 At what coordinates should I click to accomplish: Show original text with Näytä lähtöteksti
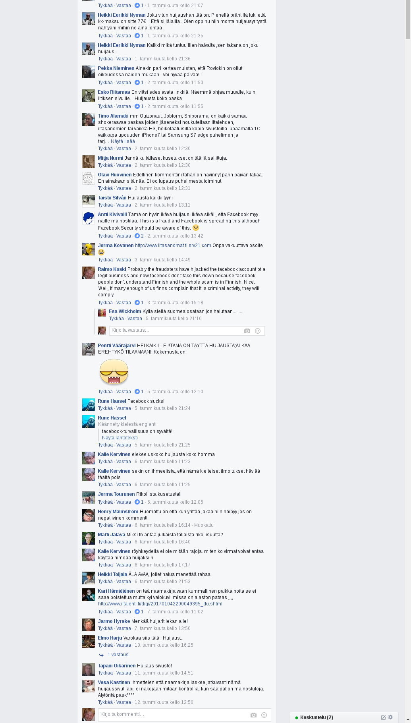(120, 438)
